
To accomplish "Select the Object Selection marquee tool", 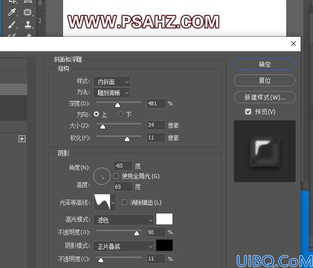I will pos(28,12).
